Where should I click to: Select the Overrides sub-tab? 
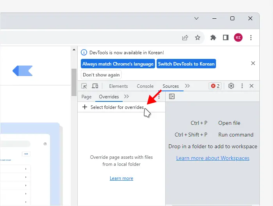tap(109, 97)
